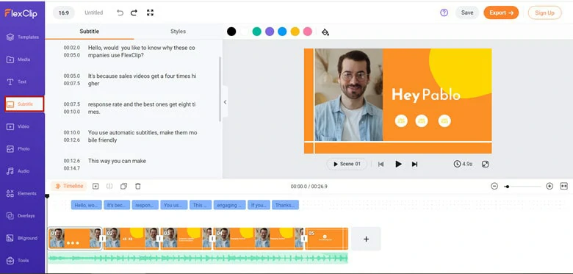Zoom in the timeline plus icon
Image resolution: width=573 pixels, height=274 pixels.
[549, 187]
